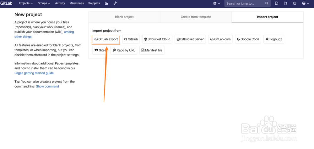The height and width of the screenshot is (149, 314).
Task: Choose the GitLab export import option
Action: [x=106, y=39]
